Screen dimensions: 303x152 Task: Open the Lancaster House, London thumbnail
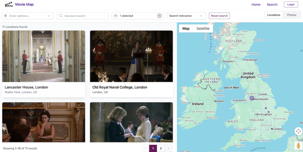[43, 56]
